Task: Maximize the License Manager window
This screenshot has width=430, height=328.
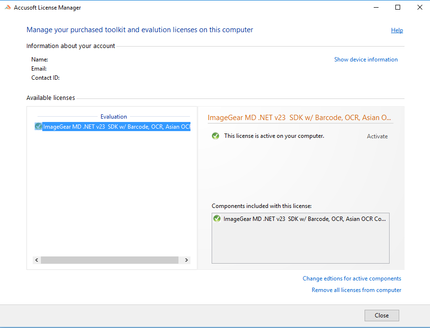Action: pyautogui.click(x=398, y=7)
